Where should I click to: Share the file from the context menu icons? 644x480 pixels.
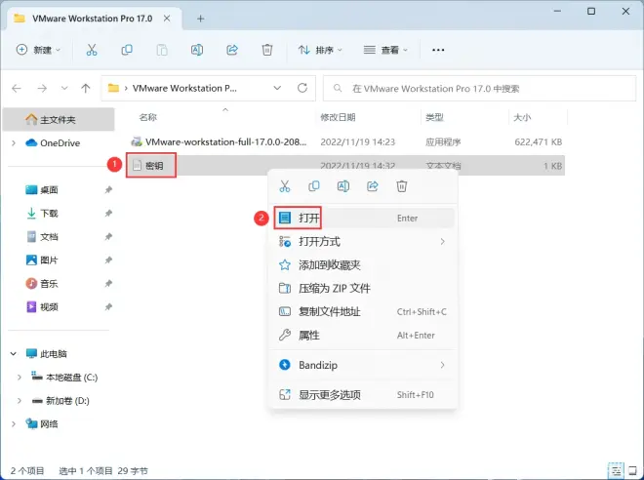[373, 186]
